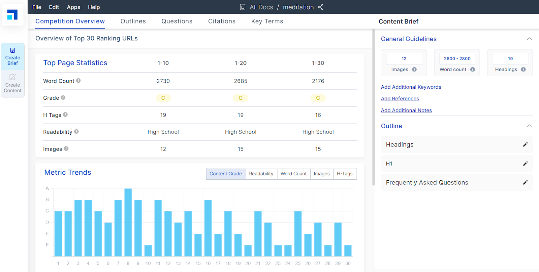Edit the Frequently Asked Questions section
The image size is (539, 272).
point(525,182)
